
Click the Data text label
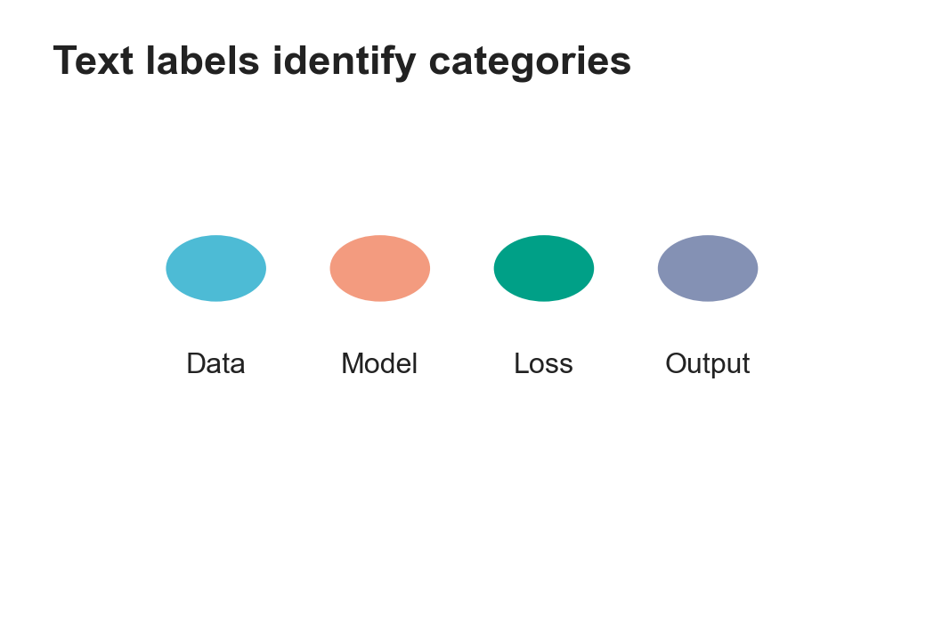(x=215, y=363)
